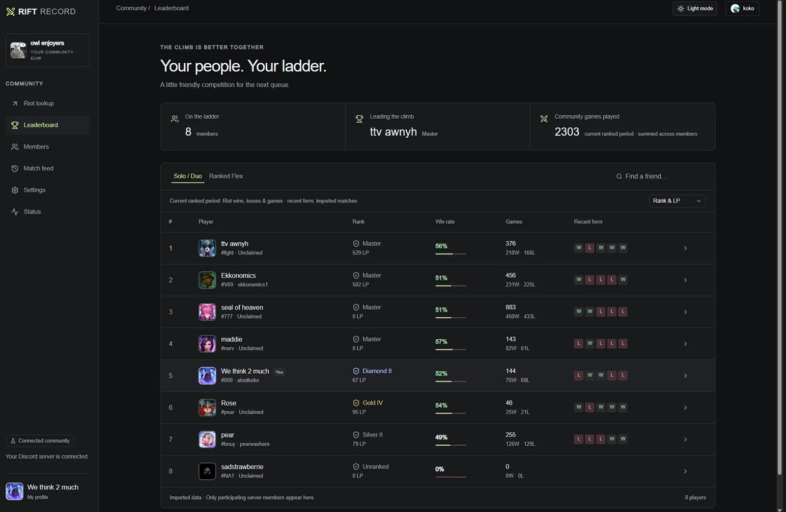This screenshot has height=512, width=786.
Task: Click Ekkonomics's profile avatar
Action: [207, 280]
